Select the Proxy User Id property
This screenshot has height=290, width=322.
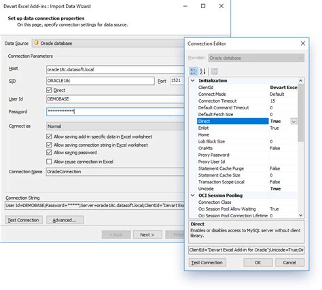247,162
